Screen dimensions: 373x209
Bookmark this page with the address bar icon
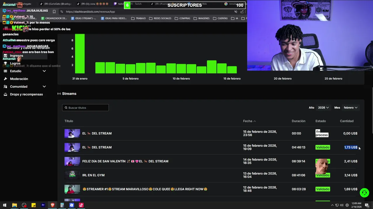coord(54,12)
